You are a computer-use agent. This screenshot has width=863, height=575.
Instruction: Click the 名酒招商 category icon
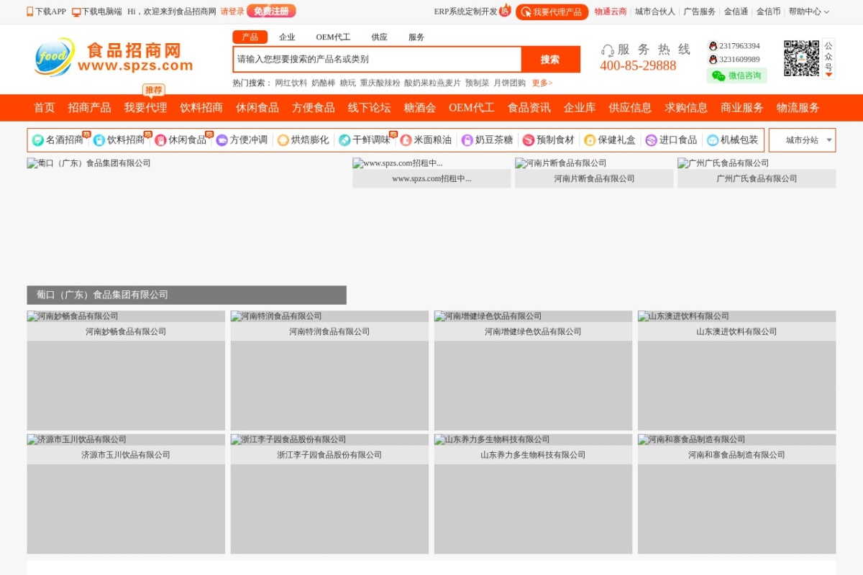tap(37, 140)
